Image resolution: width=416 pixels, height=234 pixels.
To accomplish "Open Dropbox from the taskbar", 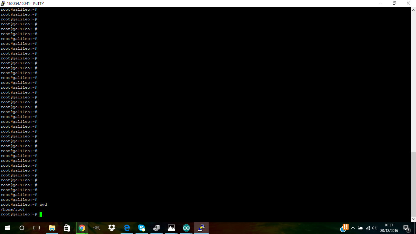I will (112, 228).
